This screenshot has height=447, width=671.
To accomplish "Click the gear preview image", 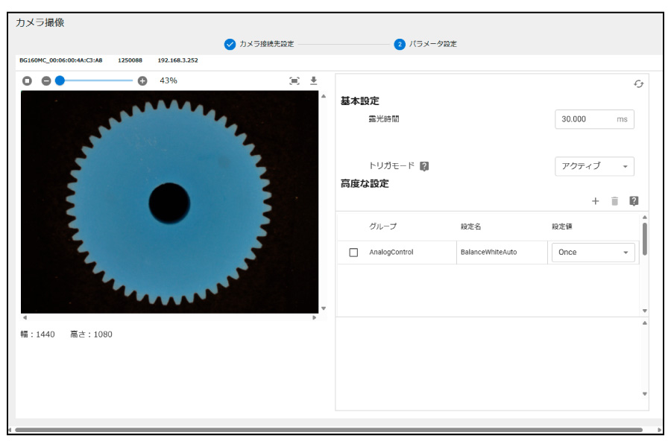I will (169, 201).
